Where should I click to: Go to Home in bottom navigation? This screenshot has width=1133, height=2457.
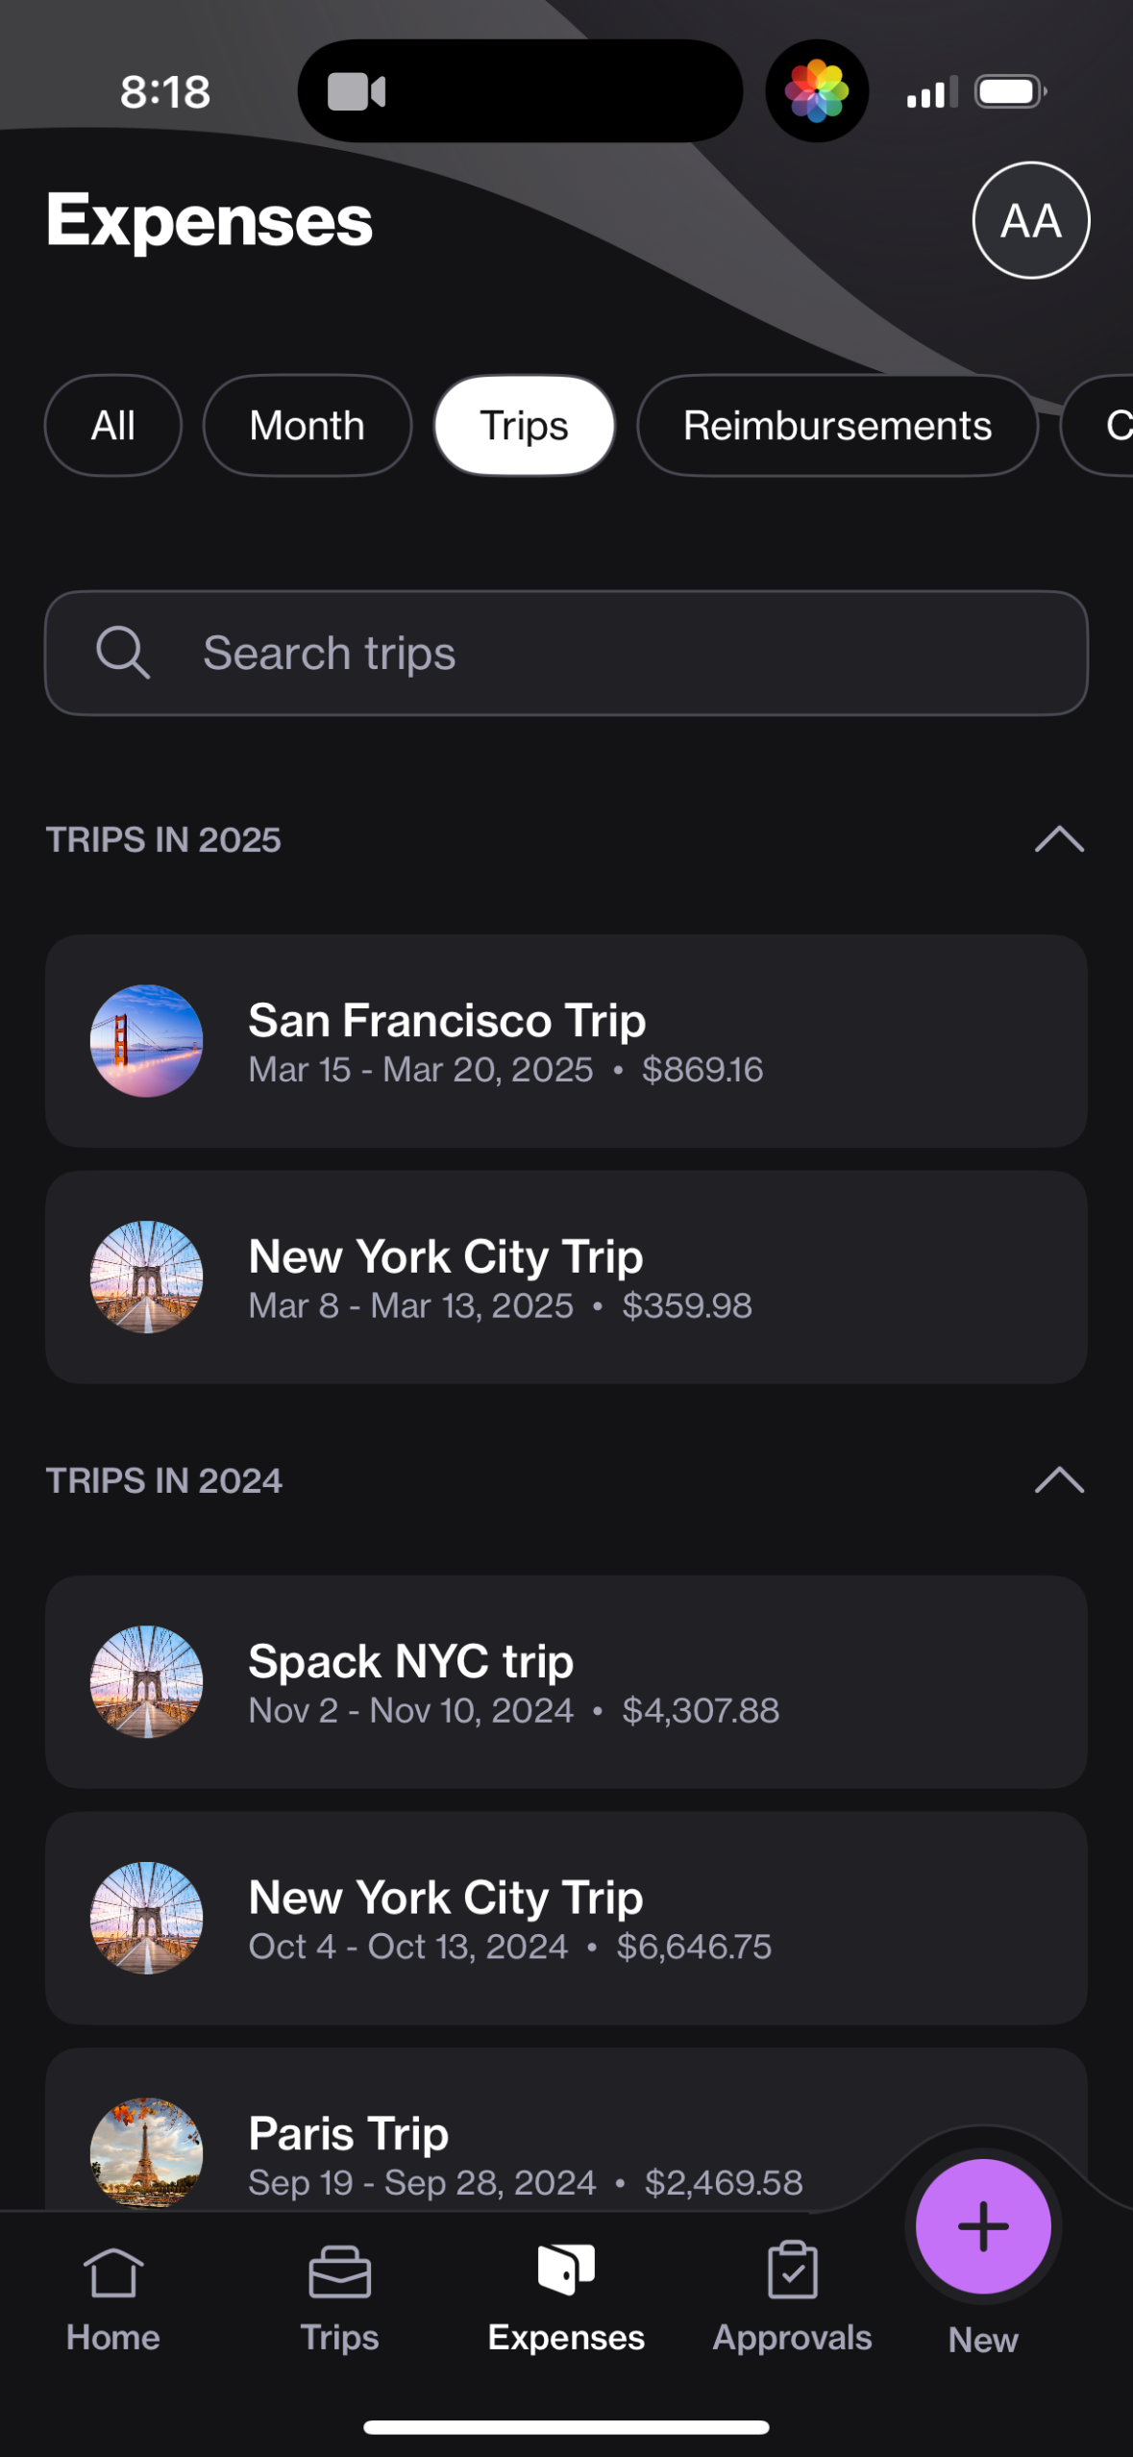pyautogui.click(x=113, y=2297)
